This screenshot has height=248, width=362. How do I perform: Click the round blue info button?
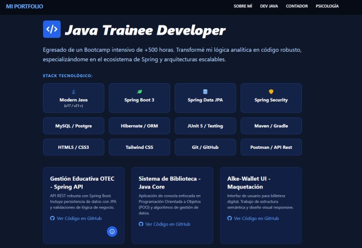(x=112, y=231)
